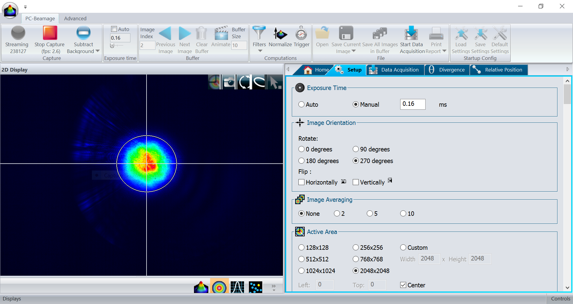Click the camera snapshot icon in 2D display
This screenshot has height=304, width=573.
point(229,82)
